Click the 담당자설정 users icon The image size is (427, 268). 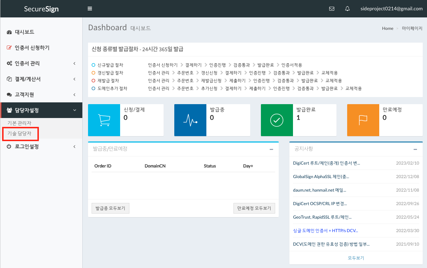[x=9, y=110]
